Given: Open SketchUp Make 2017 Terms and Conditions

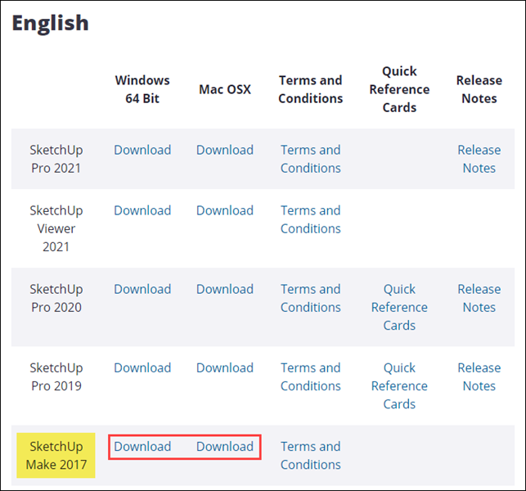Looking at the screenshot, I should 310,455.
